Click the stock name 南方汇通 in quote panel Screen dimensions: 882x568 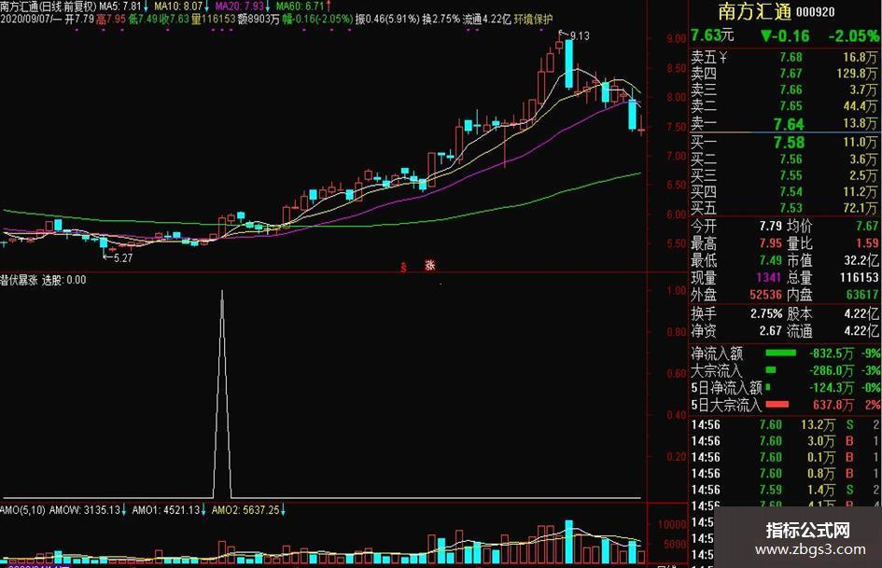point(755,11)
